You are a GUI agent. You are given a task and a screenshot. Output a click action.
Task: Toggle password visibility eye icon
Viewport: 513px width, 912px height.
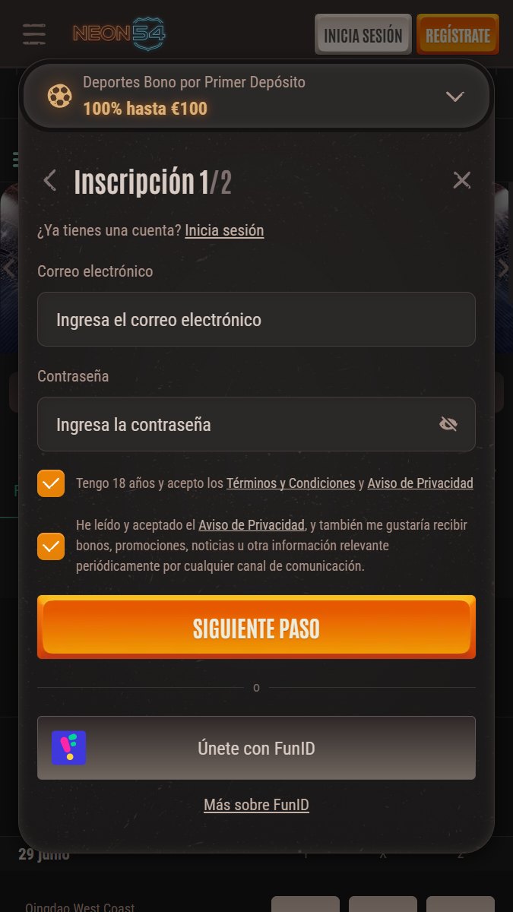point(448,424)
